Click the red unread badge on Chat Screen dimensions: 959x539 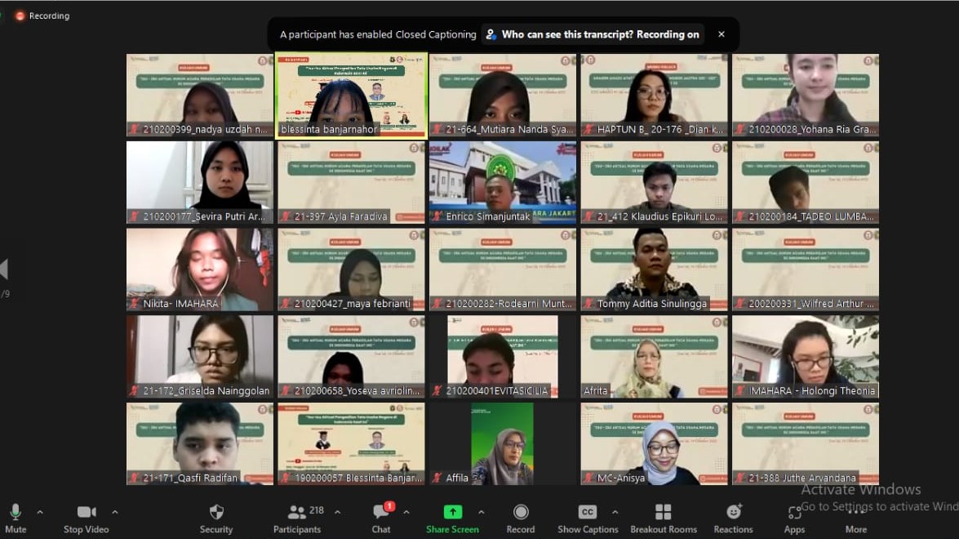[x=389, y=506]
